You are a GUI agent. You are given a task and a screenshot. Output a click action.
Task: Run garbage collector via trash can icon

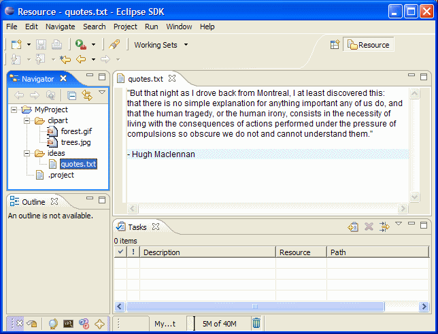[256, 323]
